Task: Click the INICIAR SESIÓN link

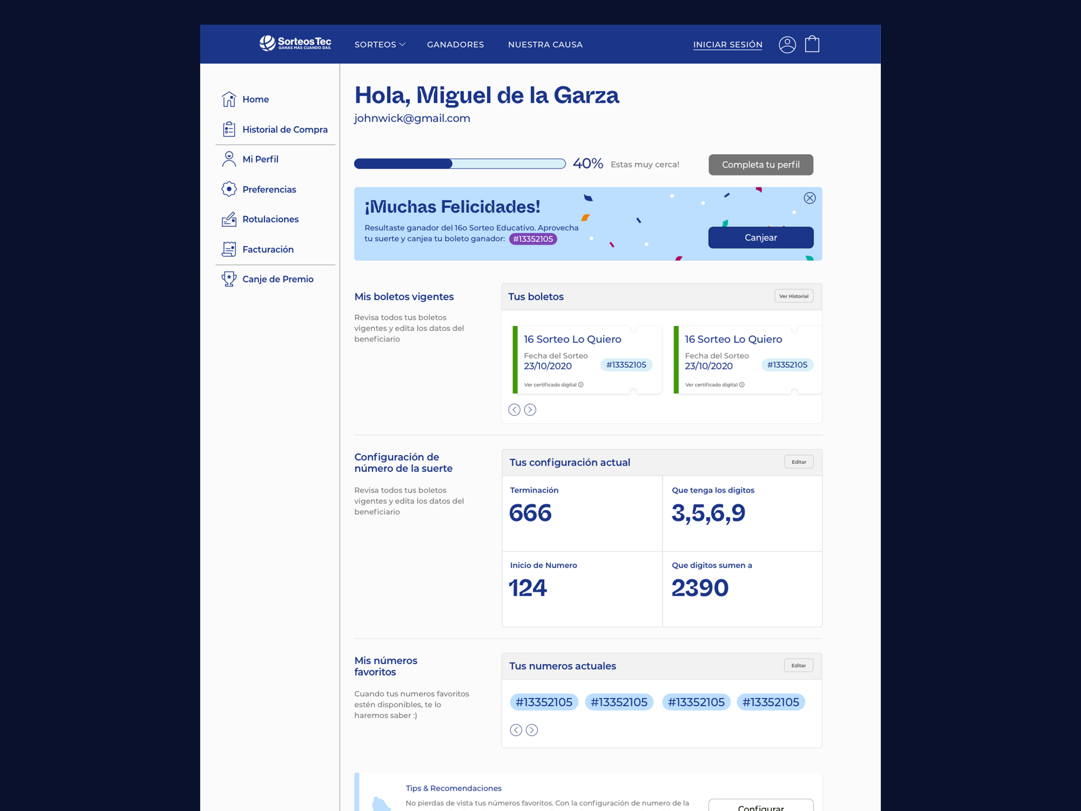Action: click(x=727, y=44)
